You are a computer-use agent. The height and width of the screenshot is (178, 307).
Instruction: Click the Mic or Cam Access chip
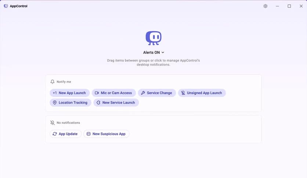coord(114,93)
